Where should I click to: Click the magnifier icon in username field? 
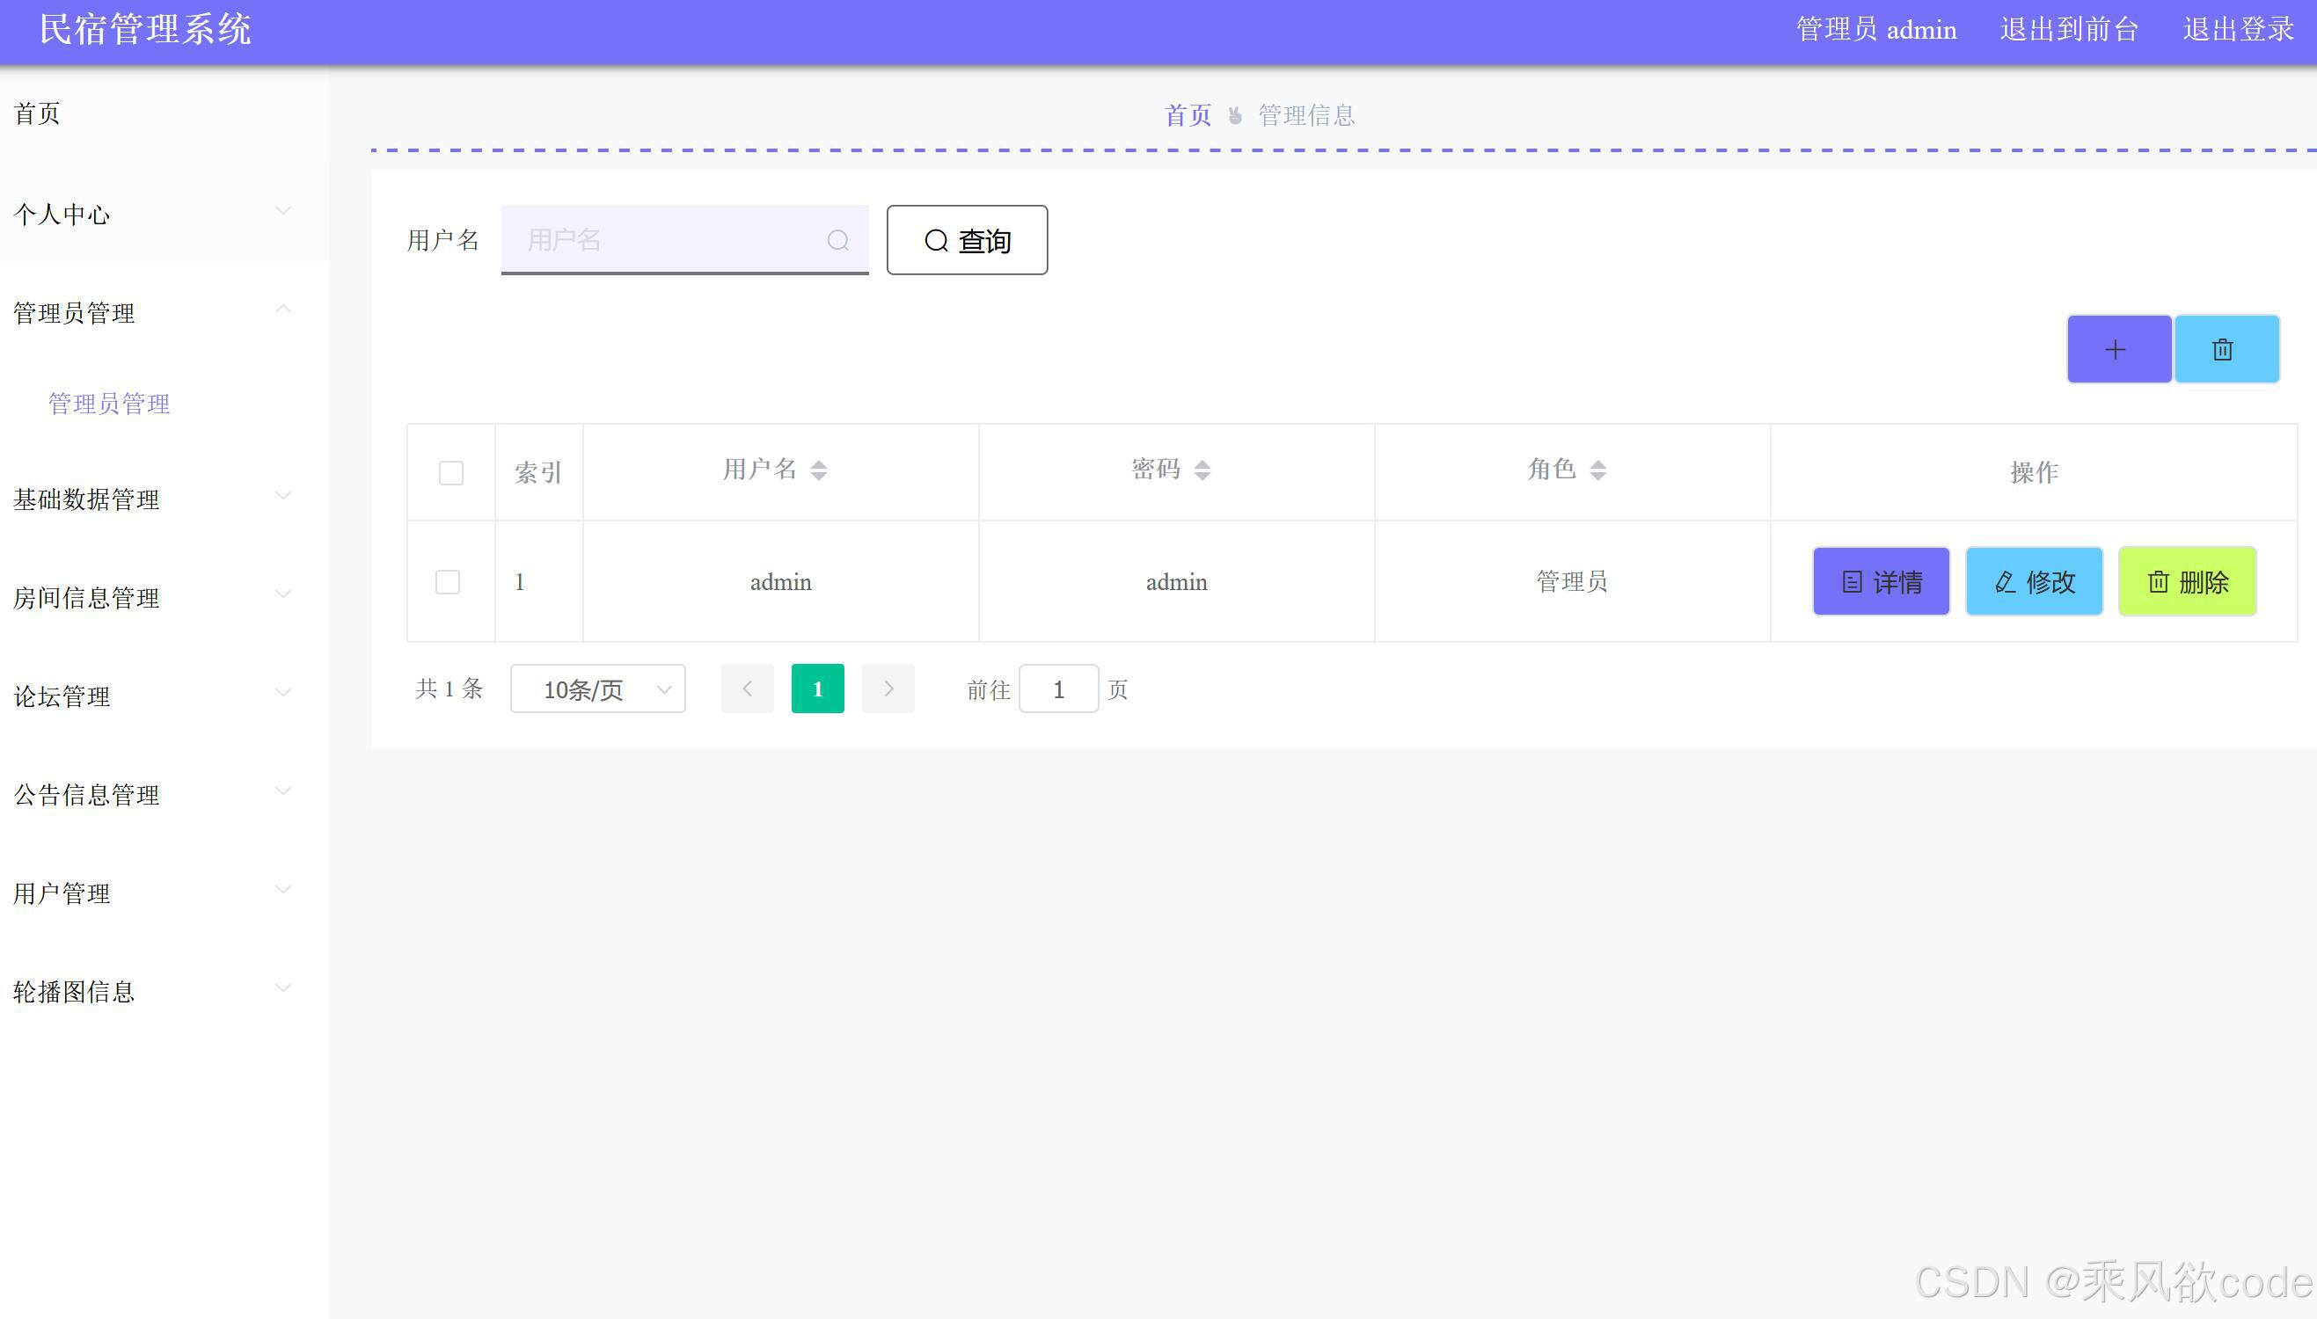(837, 240)
